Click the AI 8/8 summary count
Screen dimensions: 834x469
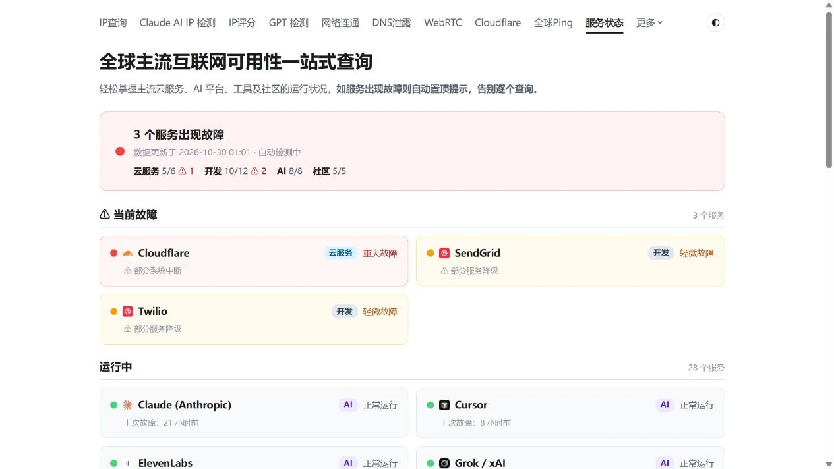point(289,171)
